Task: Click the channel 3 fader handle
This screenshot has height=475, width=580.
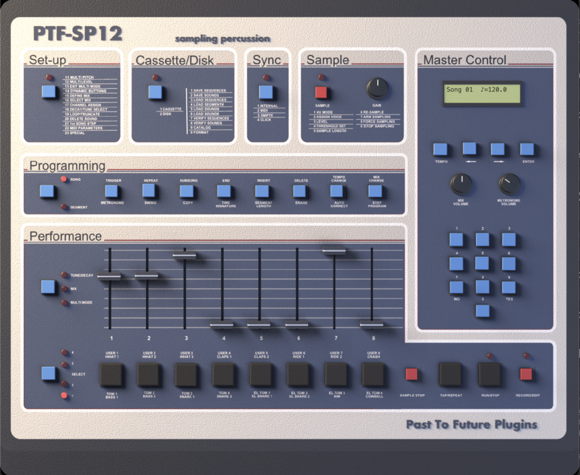Action: (x=184, y=255)
